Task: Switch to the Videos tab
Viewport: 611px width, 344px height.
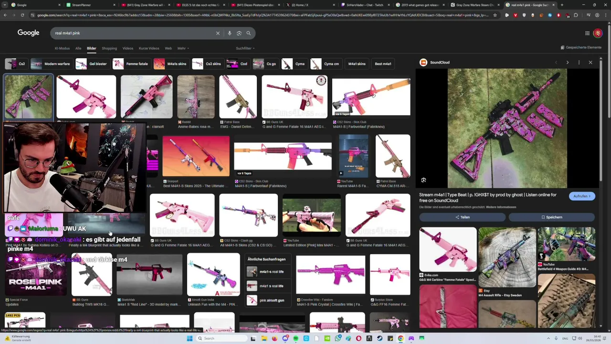Action: 127,48
